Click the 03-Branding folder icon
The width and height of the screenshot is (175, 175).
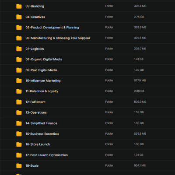point(19,6)
